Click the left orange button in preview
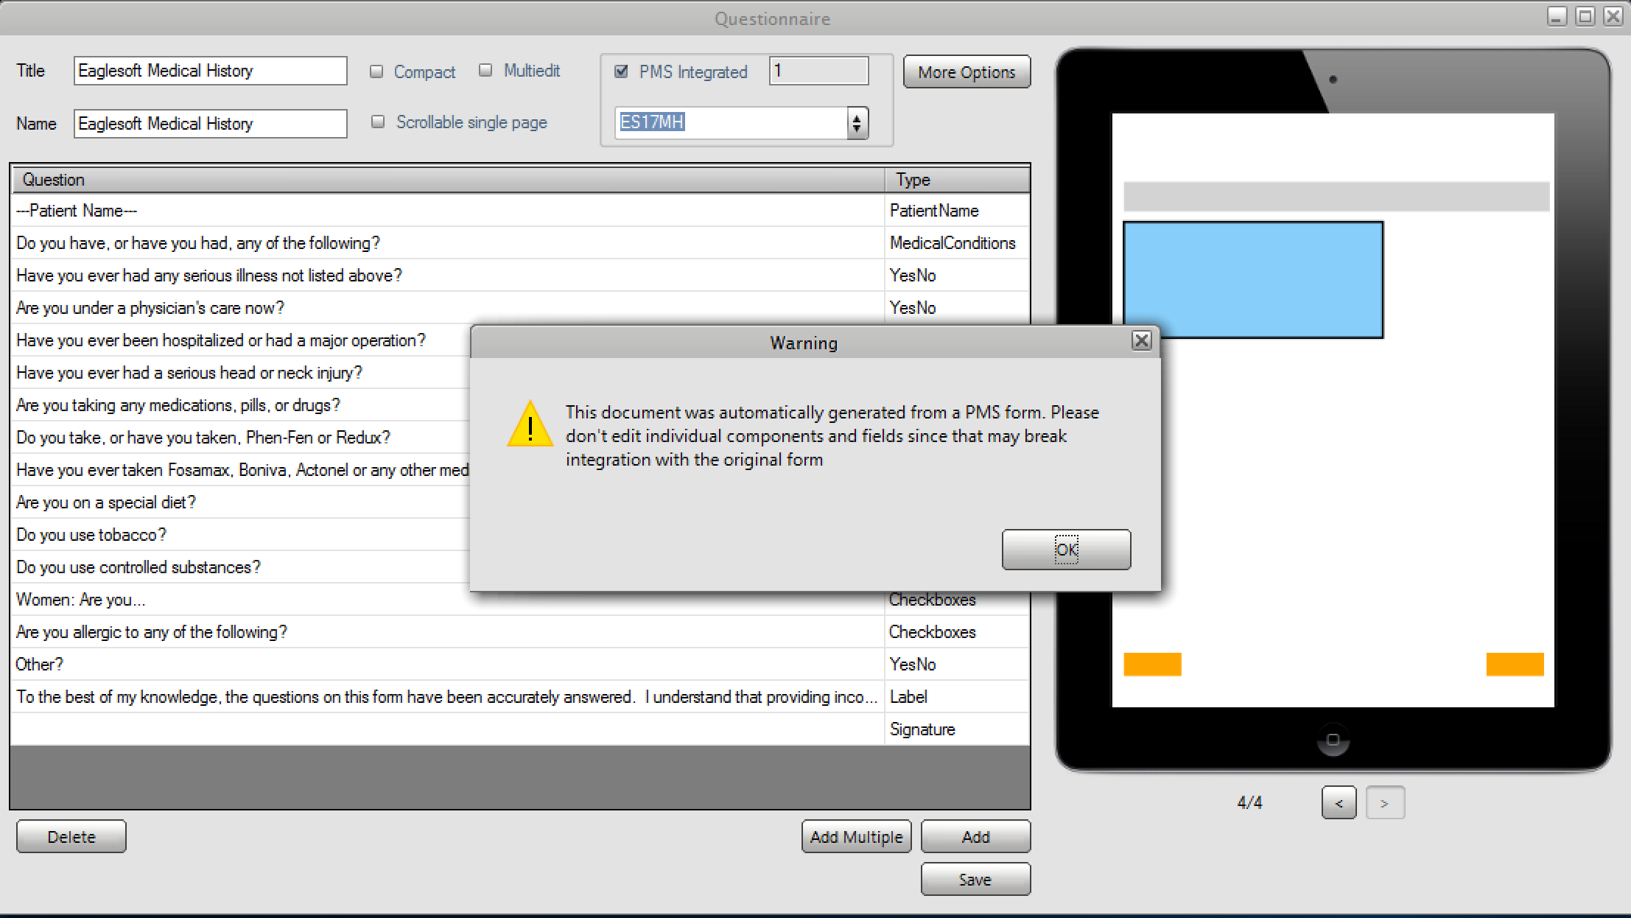The image size is (1631, 918). pos(1152,664)
